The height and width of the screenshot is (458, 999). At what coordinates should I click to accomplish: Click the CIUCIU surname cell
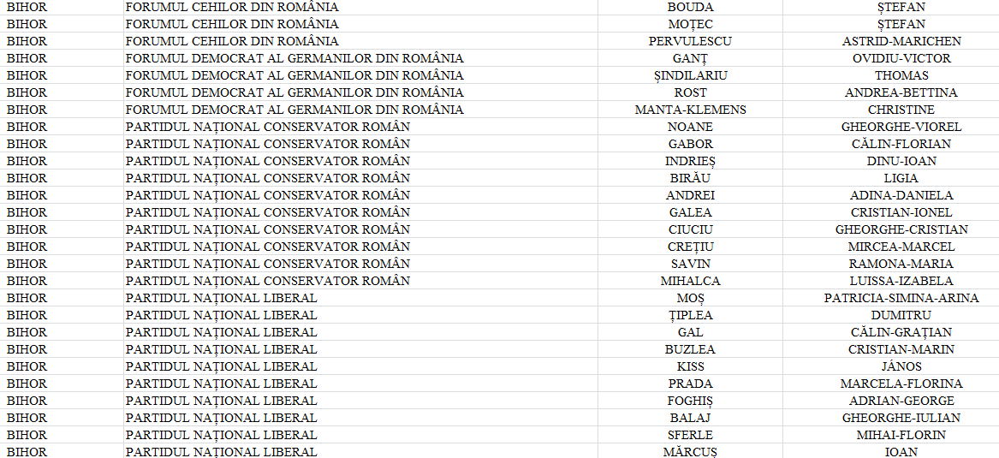(x=690, y=229)
